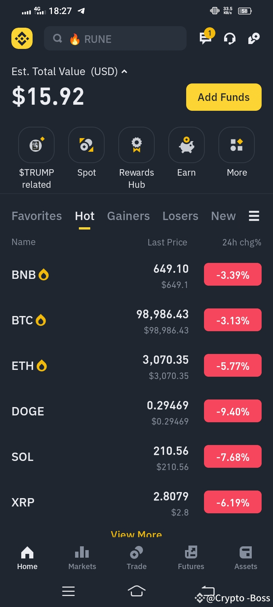Switch to the Gainers tab
273x607 pixels.
[x=129, y=216]
